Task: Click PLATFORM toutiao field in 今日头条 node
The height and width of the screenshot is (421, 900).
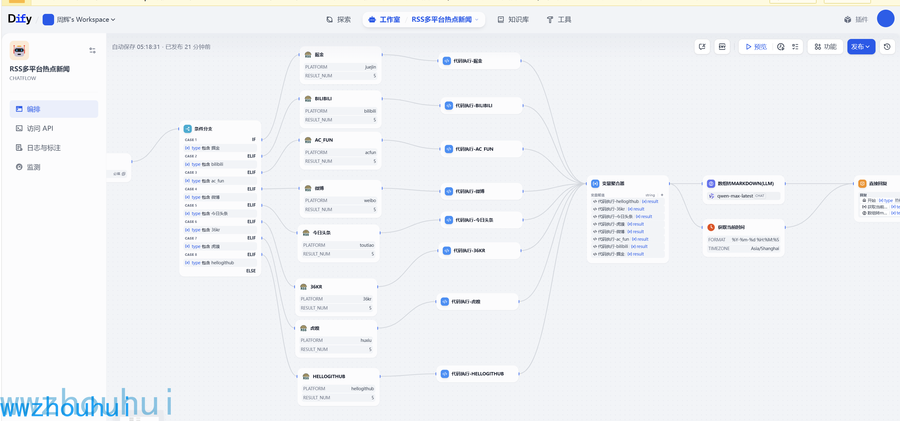Action: [338, 246]
